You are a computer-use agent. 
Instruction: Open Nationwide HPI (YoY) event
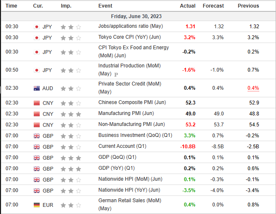[x=129, y=190]
